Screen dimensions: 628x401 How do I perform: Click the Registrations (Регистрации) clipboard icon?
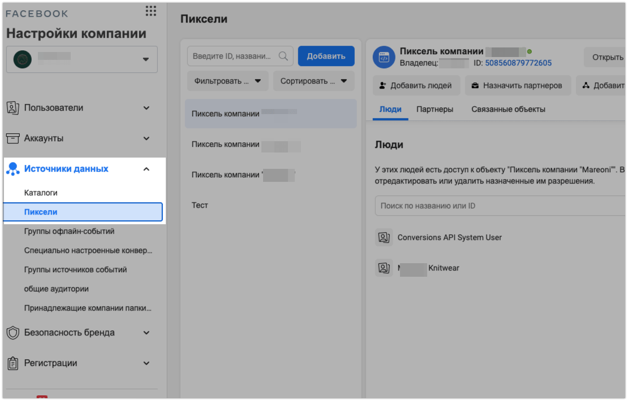(x=12, y=363)
